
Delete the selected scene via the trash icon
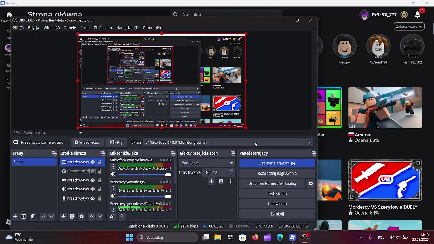[24, 216]
